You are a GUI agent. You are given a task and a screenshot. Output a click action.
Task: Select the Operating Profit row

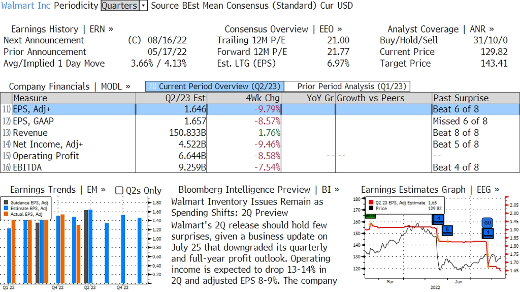pos(260,156)
